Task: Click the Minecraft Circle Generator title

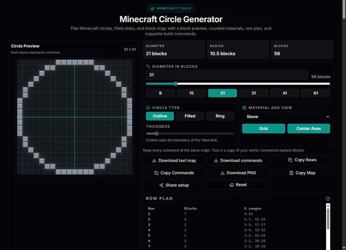Action: click(171, 19)
